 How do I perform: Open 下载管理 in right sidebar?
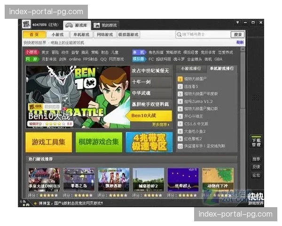click(256, 142)
